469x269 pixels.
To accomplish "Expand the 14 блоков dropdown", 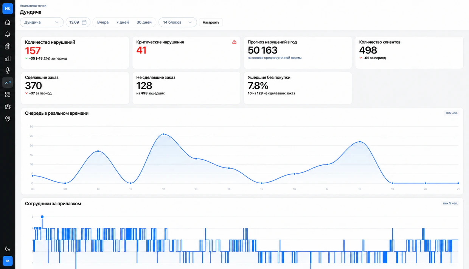I will [x=178, y=22].
